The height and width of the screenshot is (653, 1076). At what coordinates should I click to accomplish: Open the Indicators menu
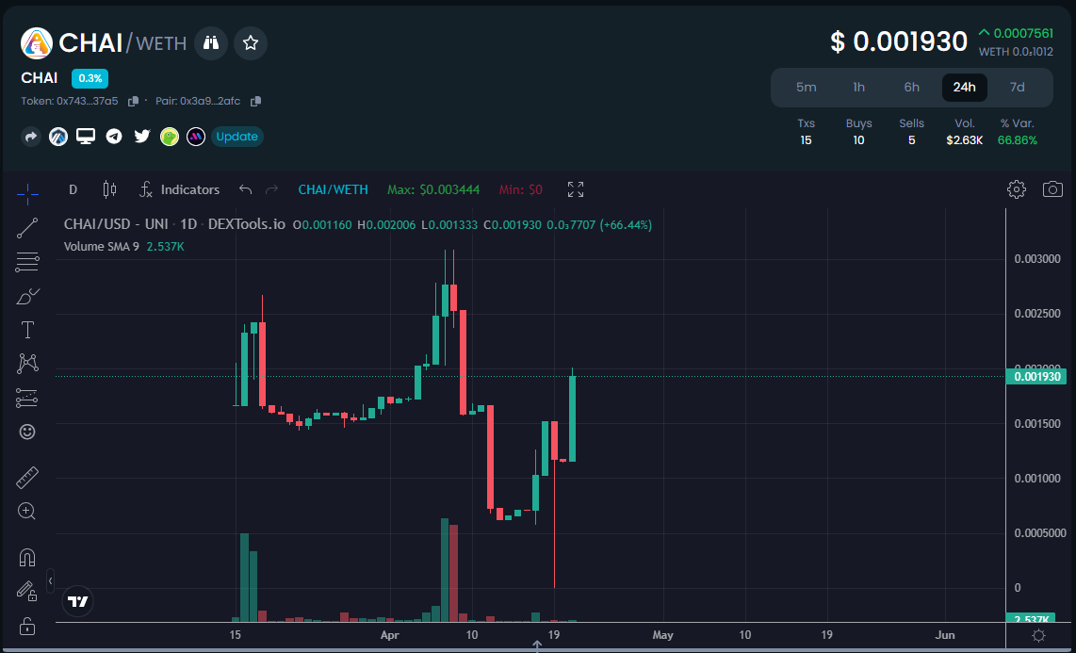(179, 190)
